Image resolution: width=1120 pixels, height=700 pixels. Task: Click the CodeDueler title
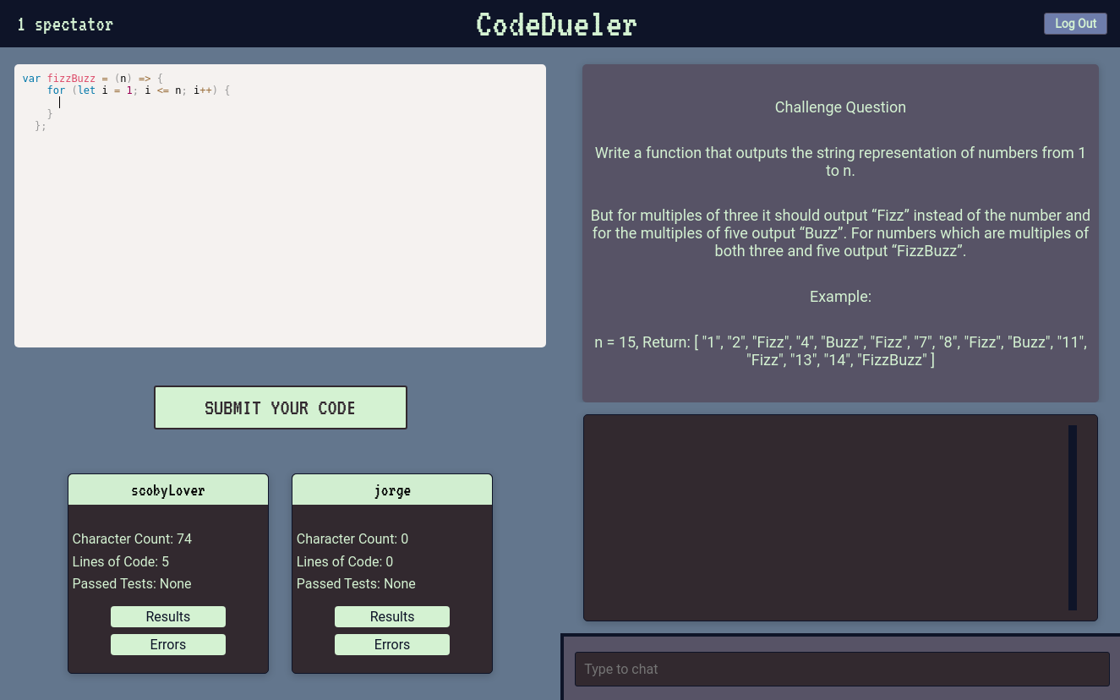(x=555, y=24)
